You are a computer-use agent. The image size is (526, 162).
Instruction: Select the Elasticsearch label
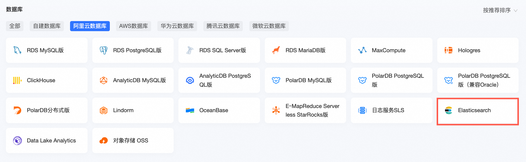[474, 110]
